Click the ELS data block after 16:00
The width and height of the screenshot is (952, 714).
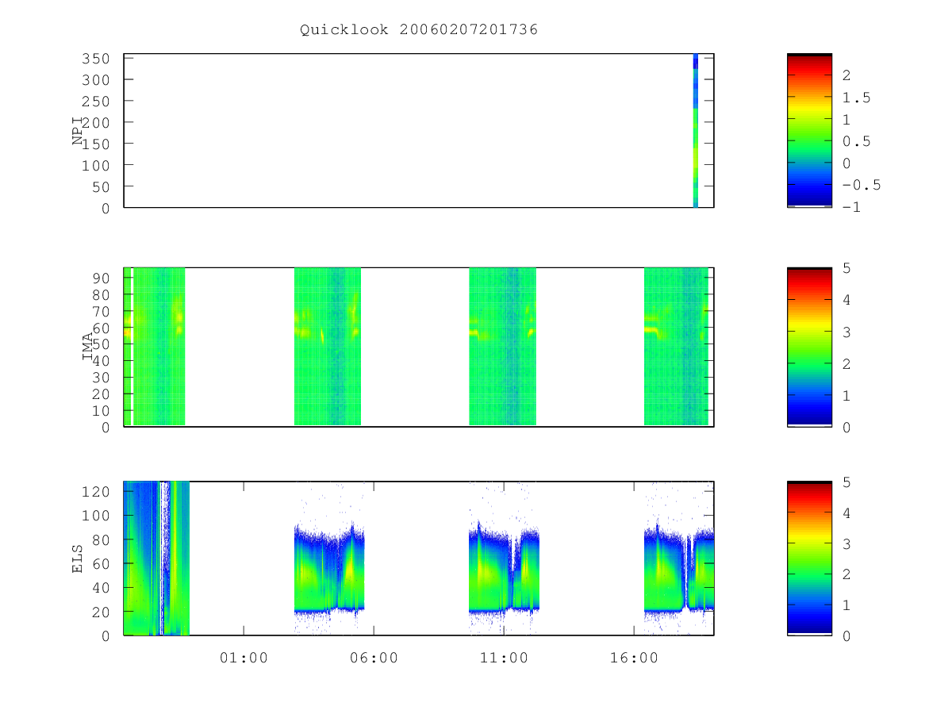click(x=679, y=569)
